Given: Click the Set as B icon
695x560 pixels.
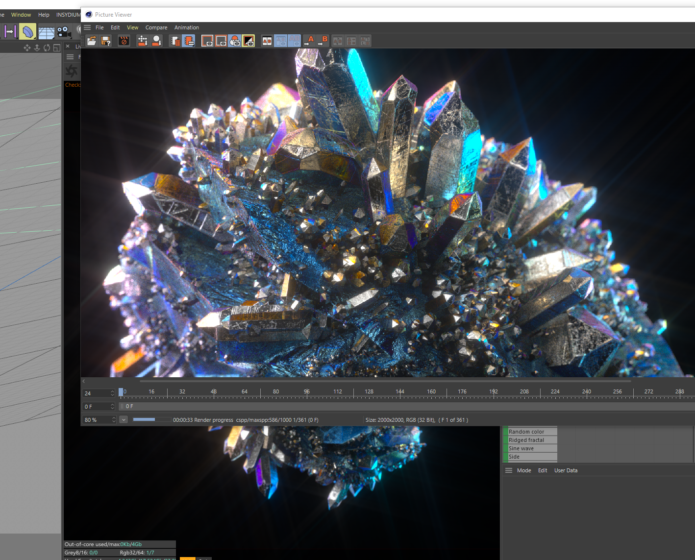Looking at the screenshot, I should click(323, 41).
